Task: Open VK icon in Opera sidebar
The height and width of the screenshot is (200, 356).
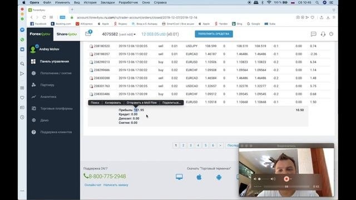Action: (x=22, y=49)
